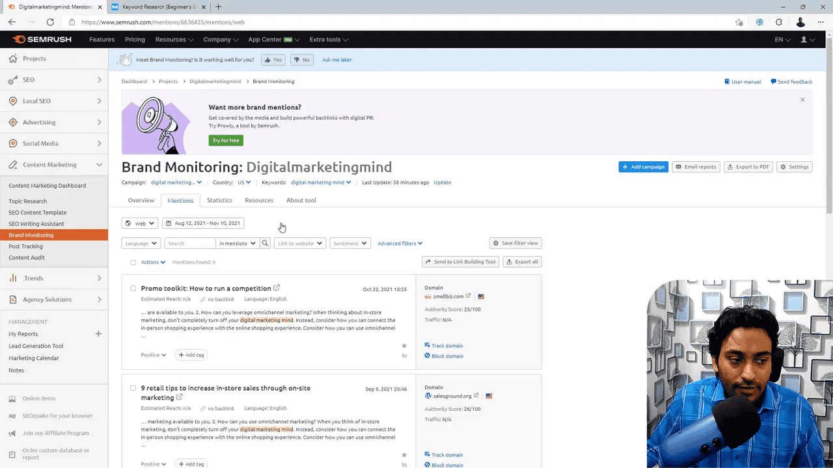Image resolution: width=833 pixels, height=468 pixels.
Task: Open the Social Media sidebar section
Action: pyautogui.click(x=40, y=143)
